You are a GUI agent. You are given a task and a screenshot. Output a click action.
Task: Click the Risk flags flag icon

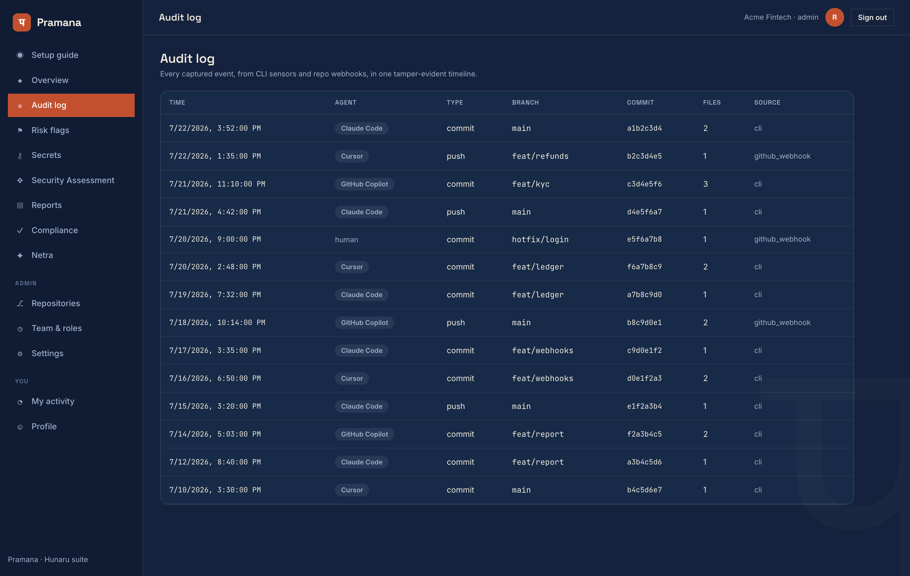pyautogui.click(x=20, y=130)
